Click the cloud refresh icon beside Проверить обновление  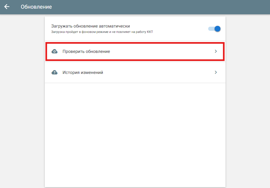pyautogui.click(x=54, y=52)
